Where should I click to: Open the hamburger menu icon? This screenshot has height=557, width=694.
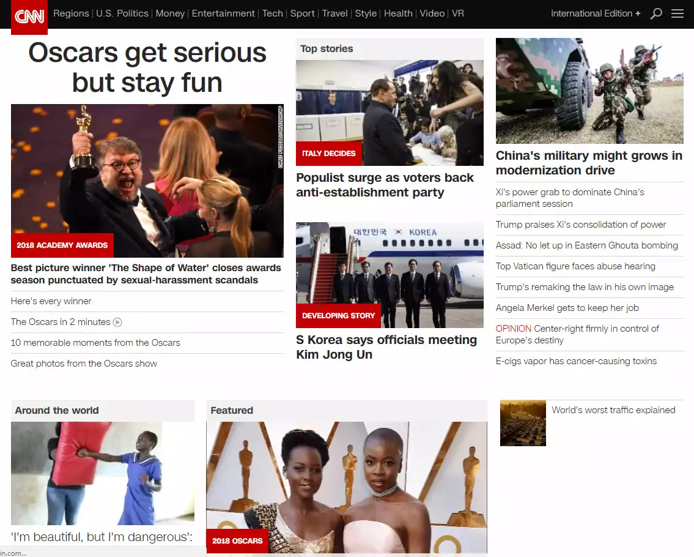coord(677,13)
